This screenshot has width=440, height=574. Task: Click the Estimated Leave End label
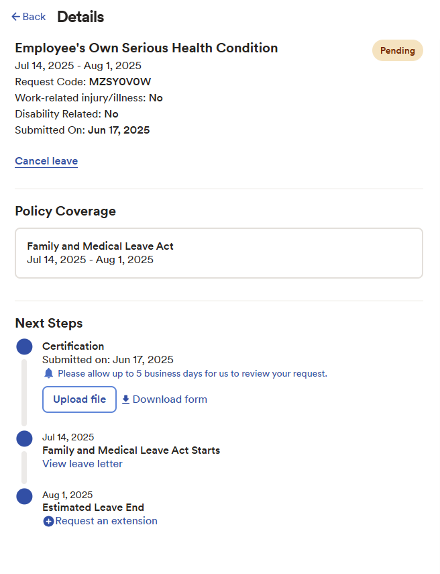(93, 508)
